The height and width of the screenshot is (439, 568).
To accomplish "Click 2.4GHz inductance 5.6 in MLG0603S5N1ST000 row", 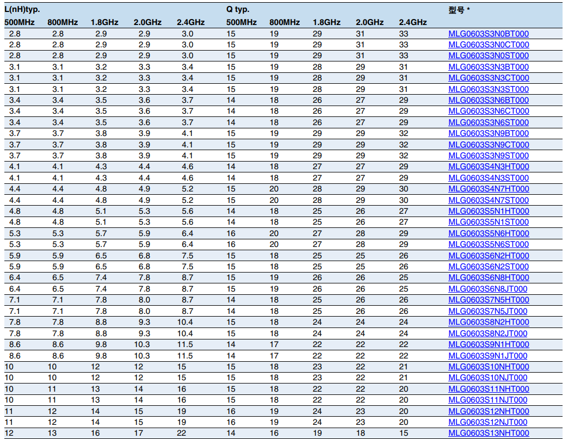I will click(x=187, y=222).
